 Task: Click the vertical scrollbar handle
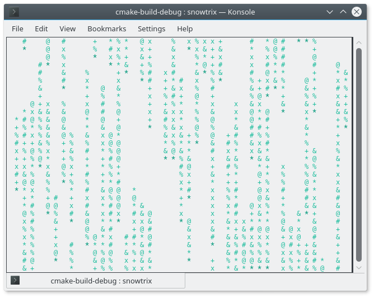pyautogui.click(x=359, y=155)
